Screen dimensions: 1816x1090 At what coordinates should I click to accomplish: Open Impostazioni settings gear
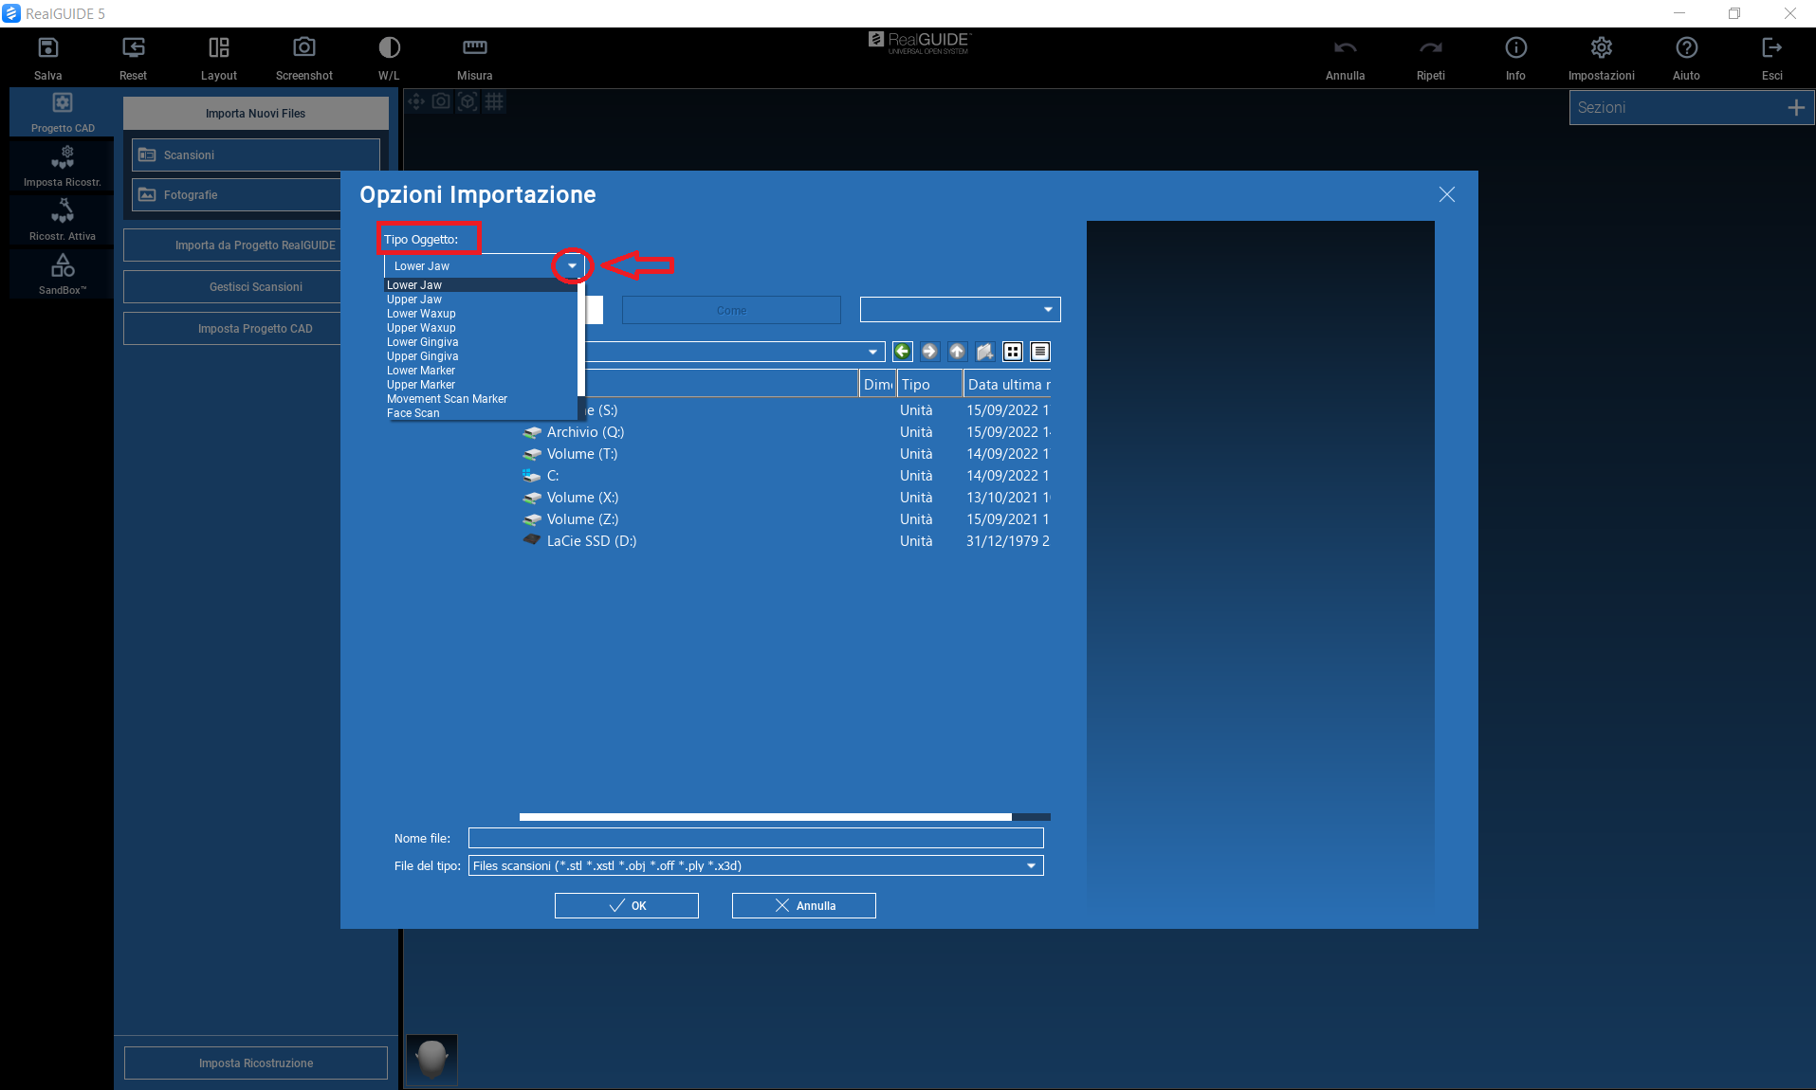click(1601, 48)
